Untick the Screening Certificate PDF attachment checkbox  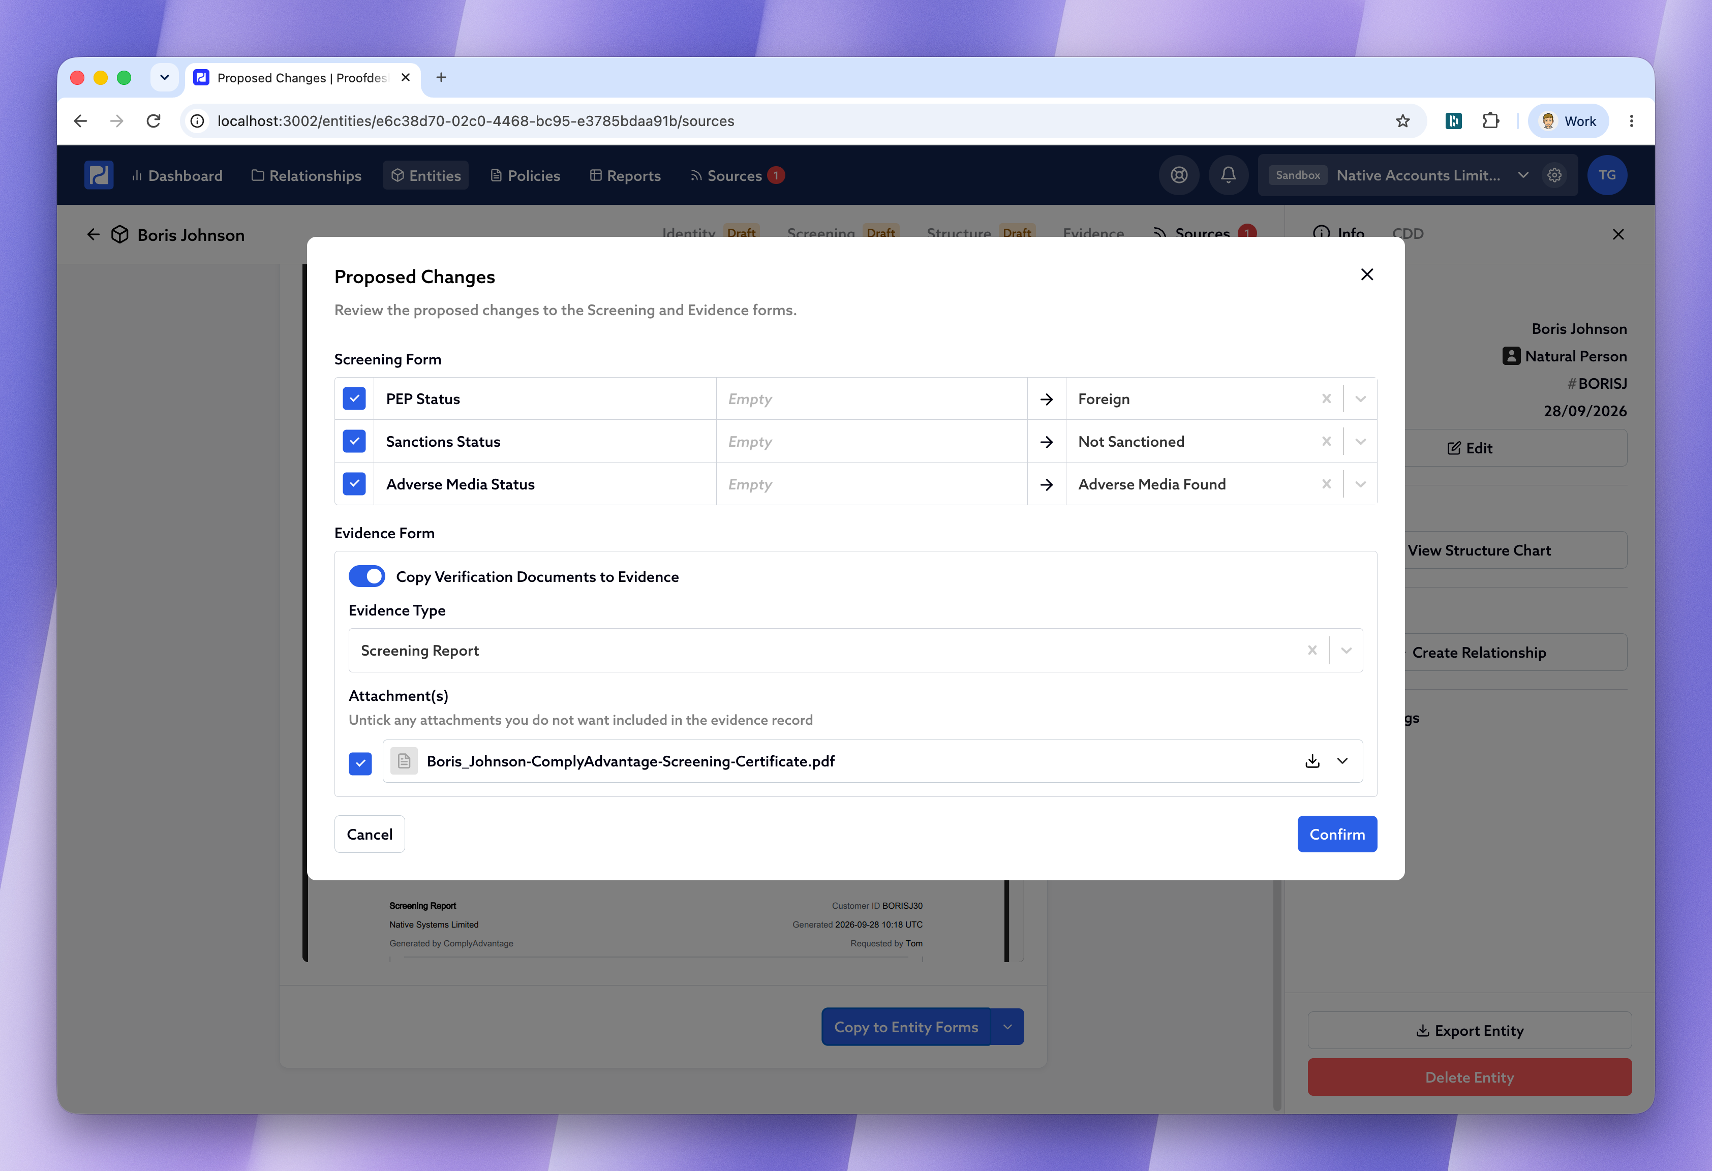(x=360, y=763)
